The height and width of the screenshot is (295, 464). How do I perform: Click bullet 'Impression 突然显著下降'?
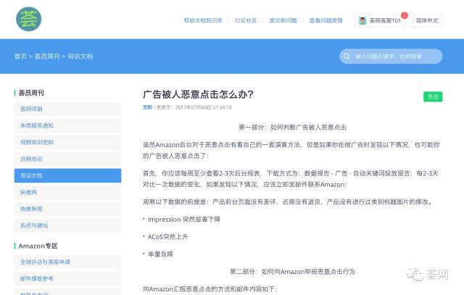click(184, 219)
